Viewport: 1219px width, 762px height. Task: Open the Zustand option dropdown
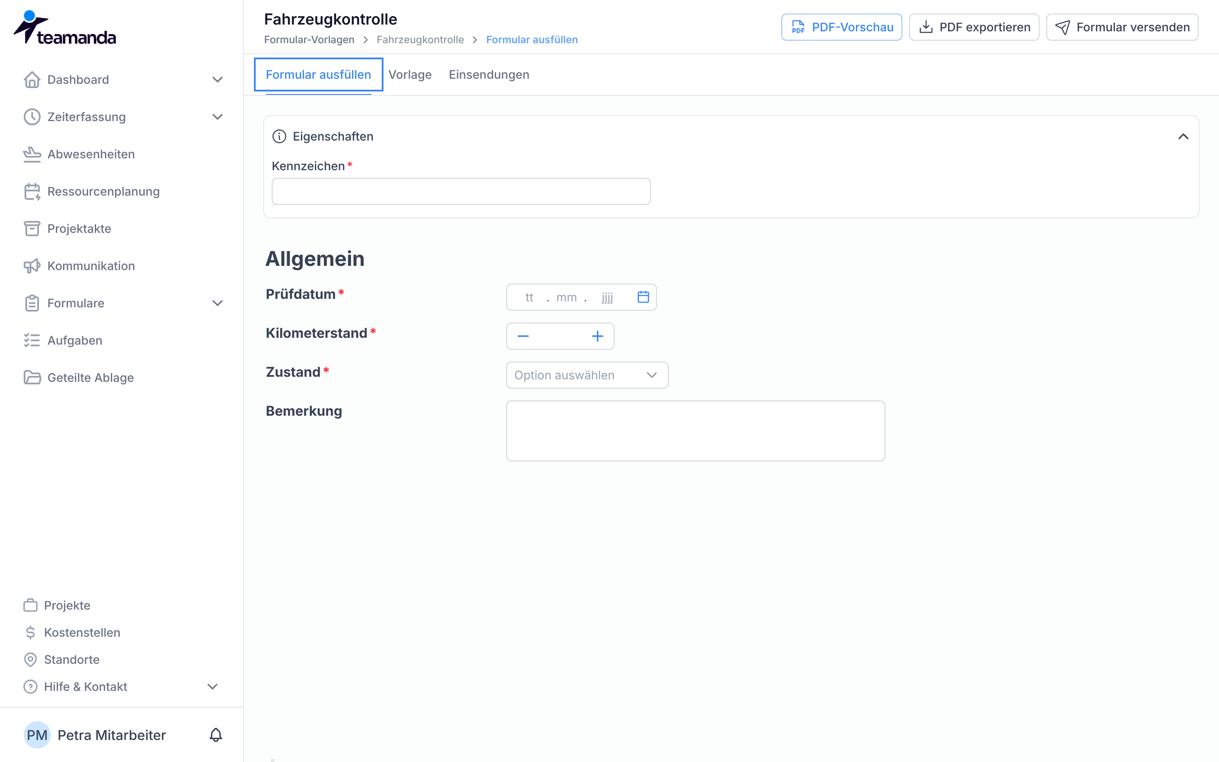(587, 375)
